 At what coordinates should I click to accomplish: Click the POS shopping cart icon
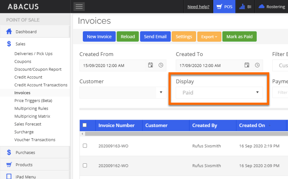[219, 7]
